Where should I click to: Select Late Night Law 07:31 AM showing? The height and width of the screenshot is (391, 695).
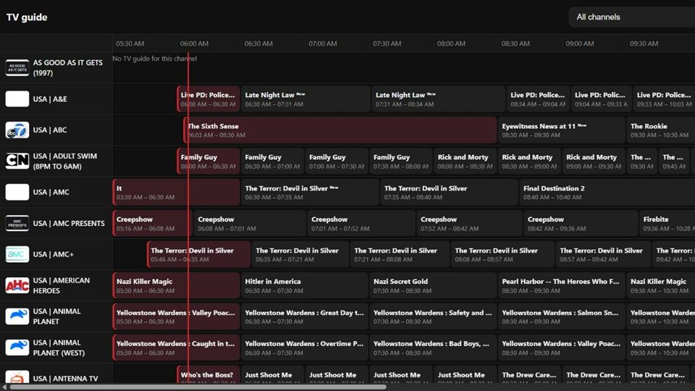click(439, 99)
